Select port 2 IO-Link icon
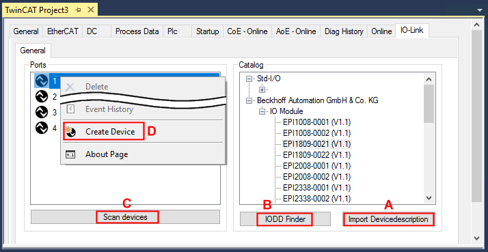 (42, 96)
